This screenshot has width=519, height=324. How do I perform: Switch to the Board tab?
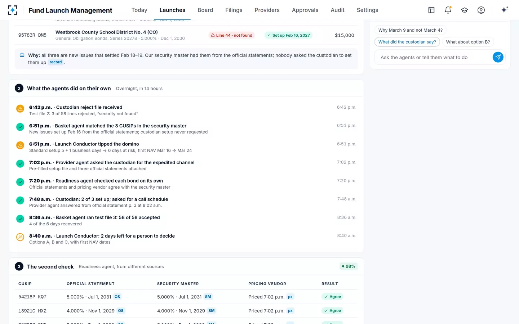pos(205,10)
